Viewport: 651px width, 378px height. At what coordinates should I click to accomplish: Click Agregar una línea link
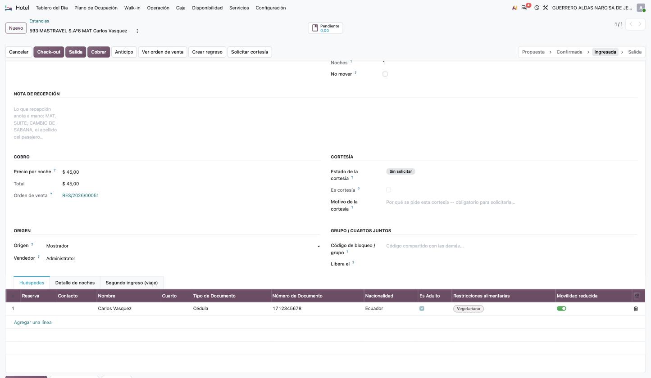pyautogui.click(x=33, y=323)
